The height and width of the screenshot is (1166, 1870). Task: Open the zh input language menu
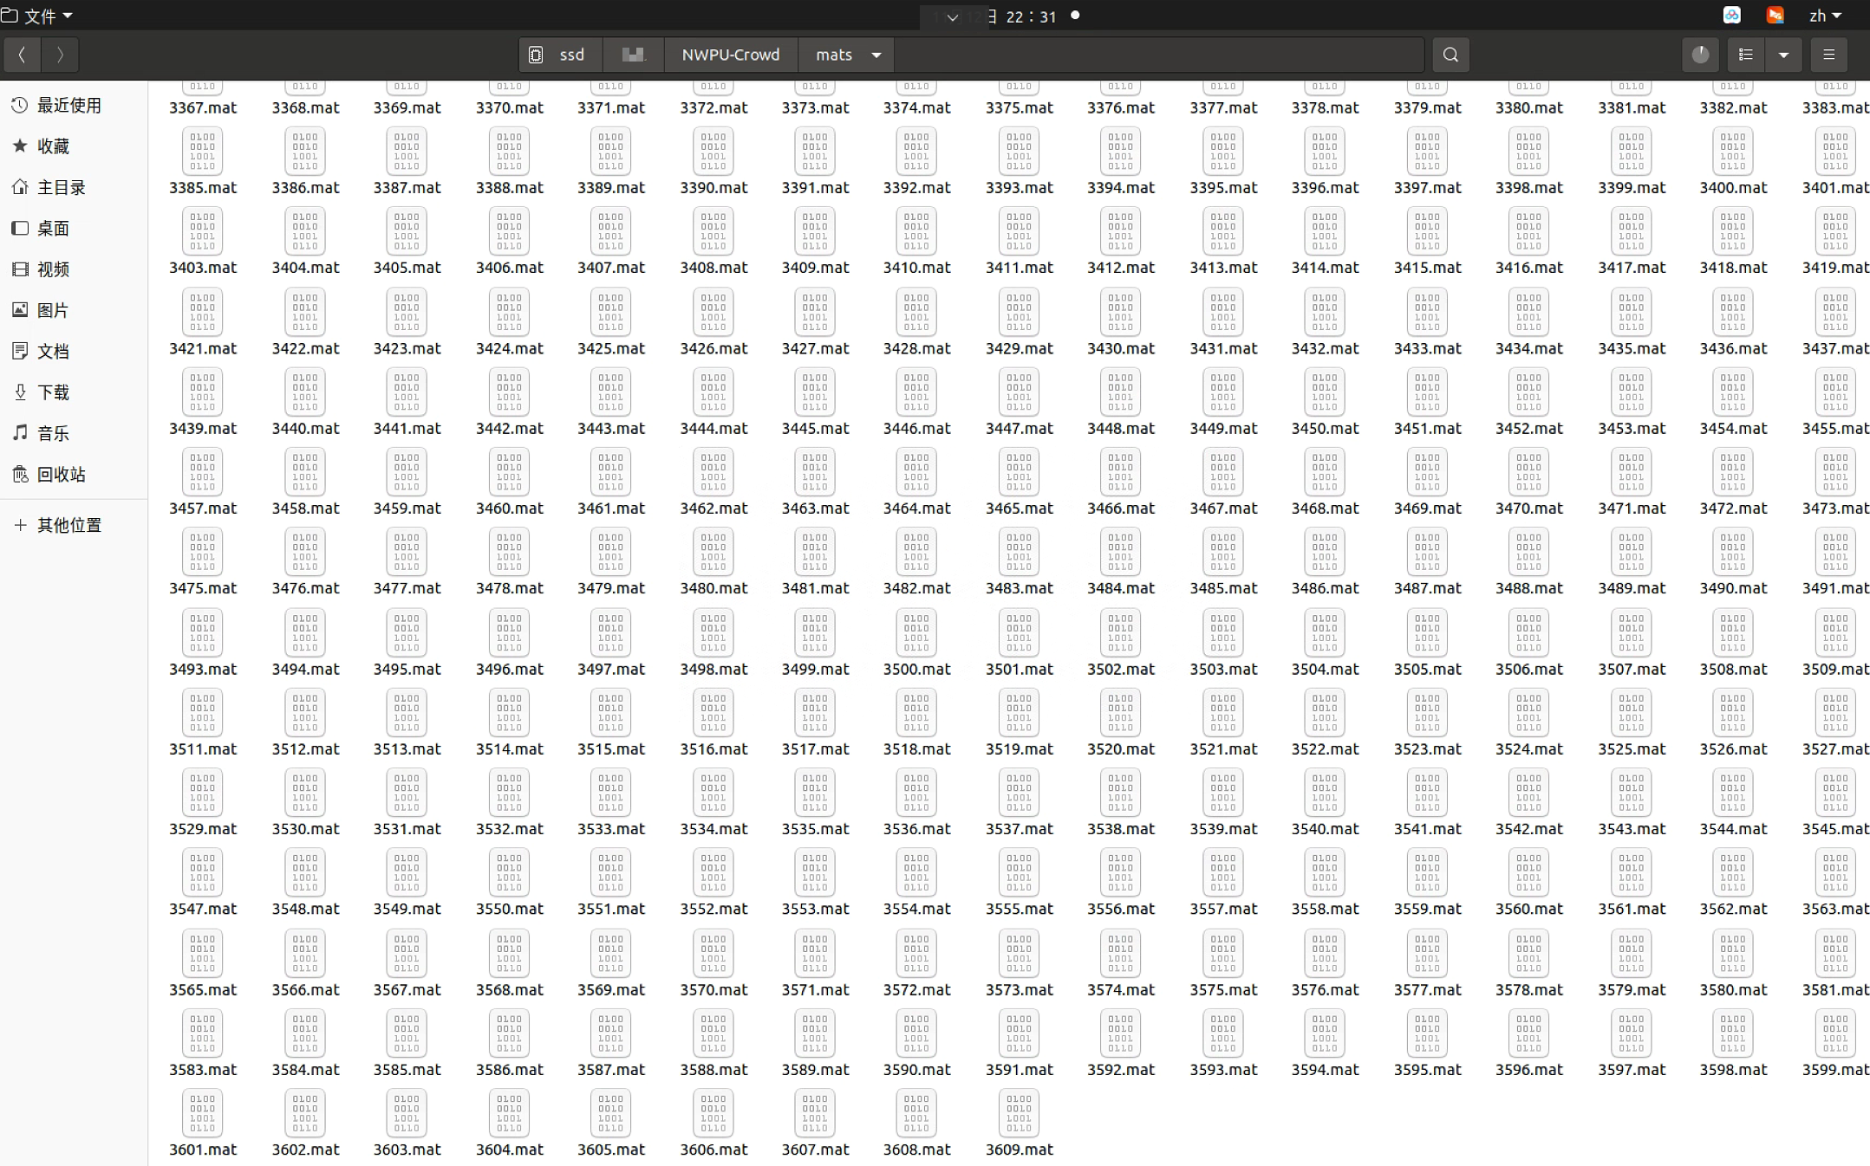click(1825, 16)
